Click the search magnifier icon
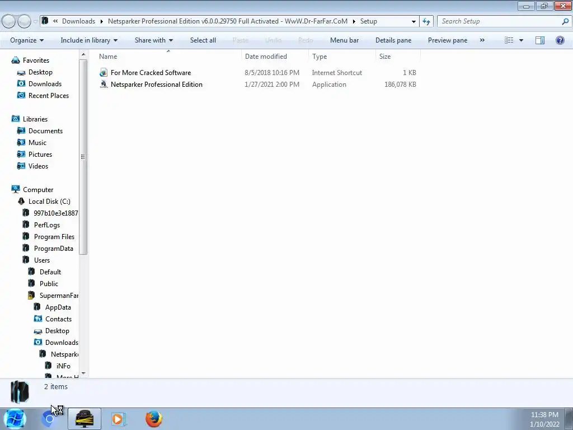Image resolution: width=573 pixels, height=430 pixels. [x=565, y=21]
